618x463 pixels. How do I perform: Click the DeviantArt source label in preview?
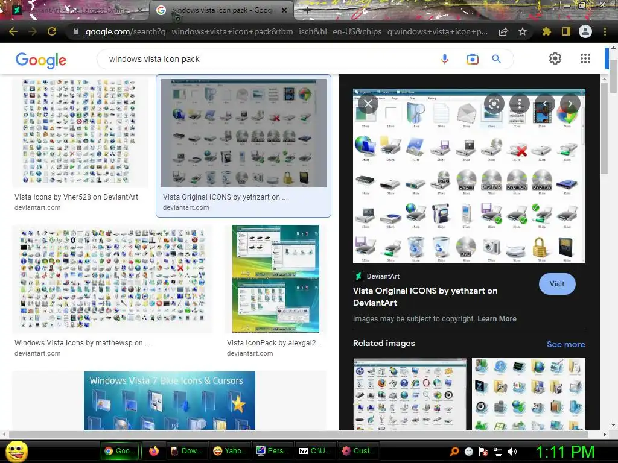click(x=378, y=276)
